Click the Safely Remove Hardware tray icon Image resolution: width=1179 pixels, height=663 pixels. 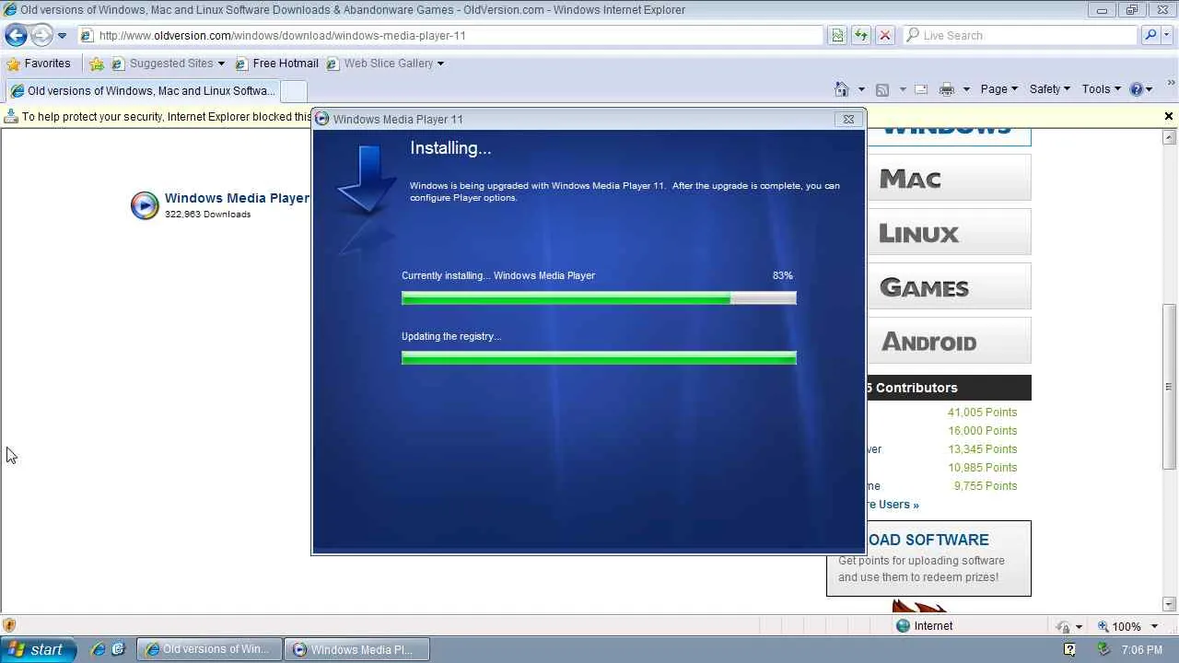pos(1103,650)
